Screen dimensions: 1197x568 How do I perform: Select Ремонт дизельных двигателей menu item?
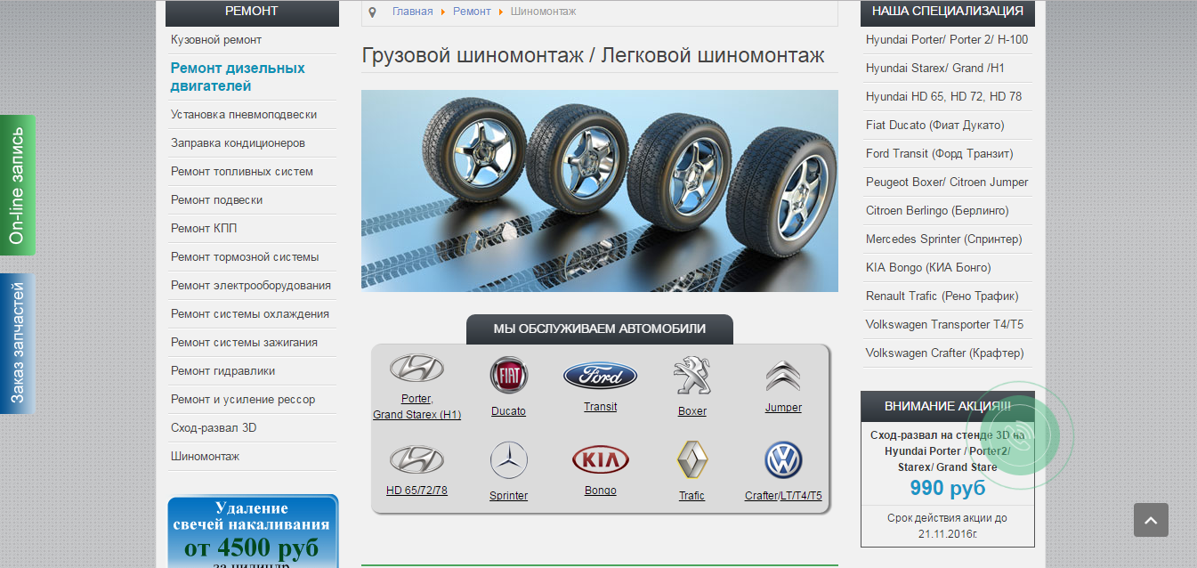252,77
